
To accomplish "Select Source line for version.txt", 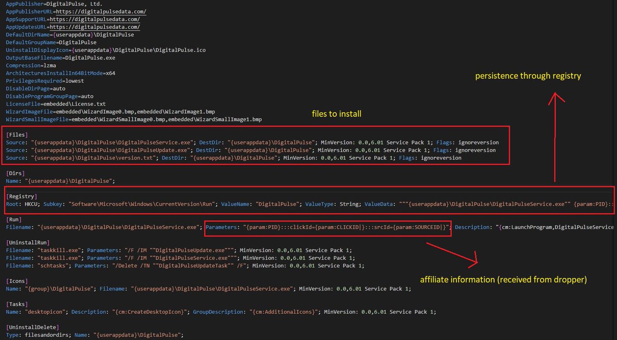I will (233, 158).
